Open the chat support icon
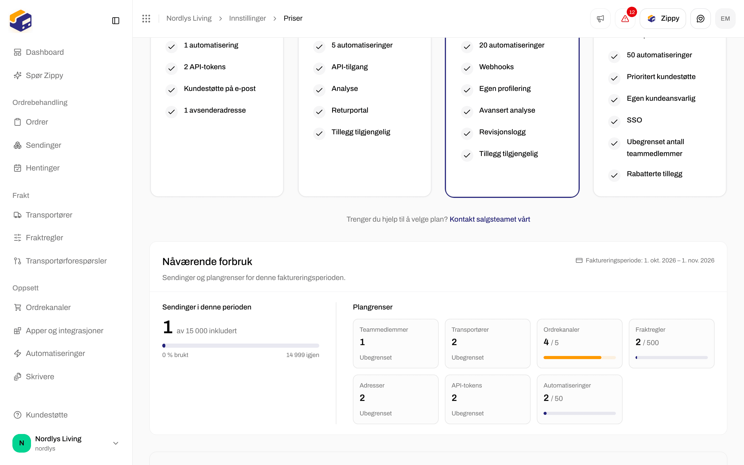Image resolution: width=744 pixels, height=465 pixels. click(x=700, y=18)
